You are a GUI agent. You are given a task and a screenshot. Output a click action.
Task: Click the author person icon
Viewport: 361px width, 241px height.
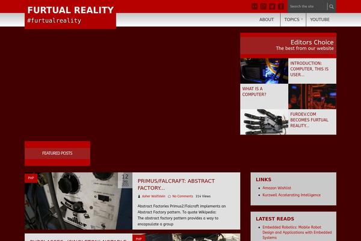click(x=139, y=196)
